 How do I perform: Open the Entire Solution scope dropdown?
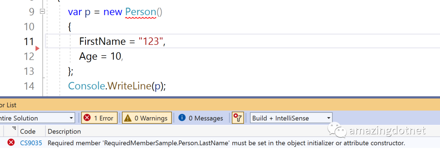coord(37,118)
